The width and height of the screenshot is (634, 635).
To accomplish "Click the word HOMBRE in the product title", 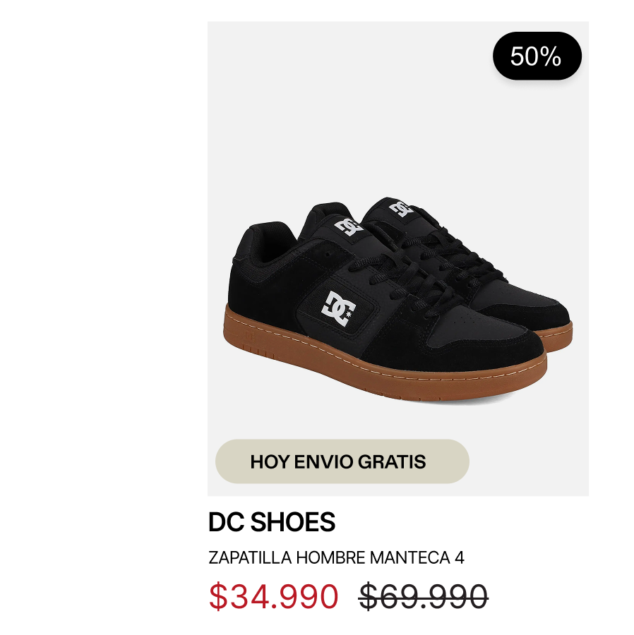I will (330, 557).
